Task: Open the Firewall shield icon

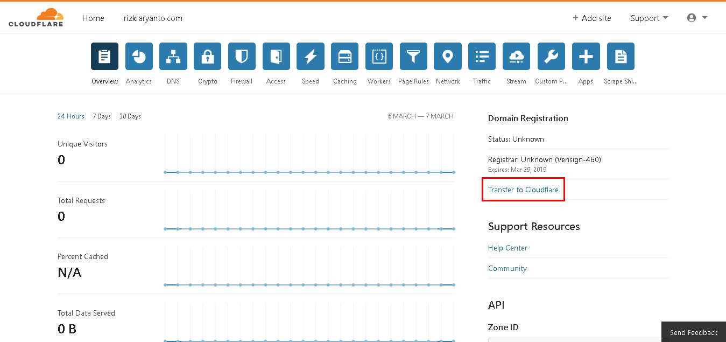Action: [x=242, y=57]
